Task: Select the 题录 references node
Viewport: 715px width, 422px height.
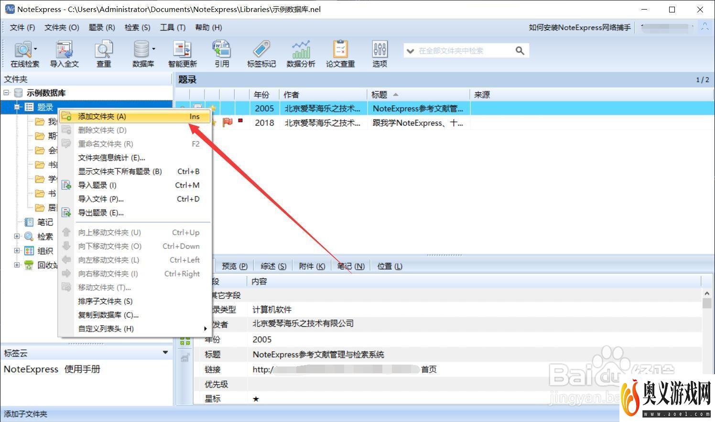Action: point(45,107)
